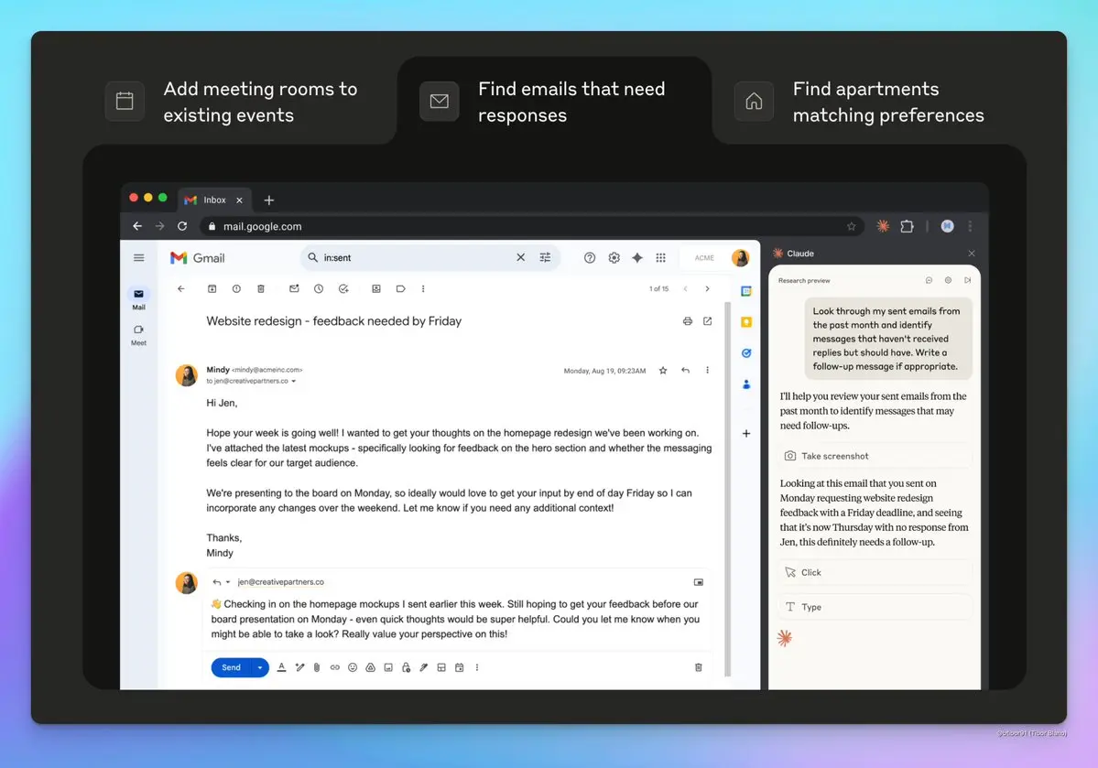Clear the in:sent search with the X

(520, 257)
